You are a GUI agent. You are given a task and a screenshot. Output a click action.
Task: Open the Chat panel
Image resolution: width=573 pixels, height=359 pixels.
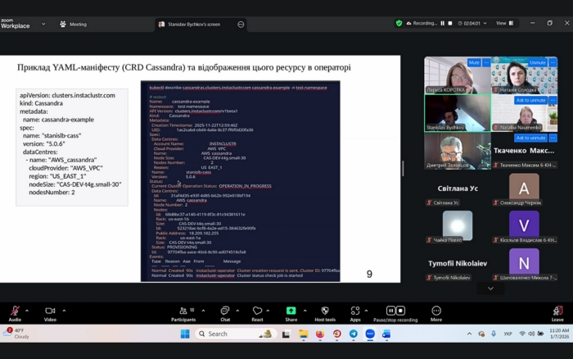225,312
